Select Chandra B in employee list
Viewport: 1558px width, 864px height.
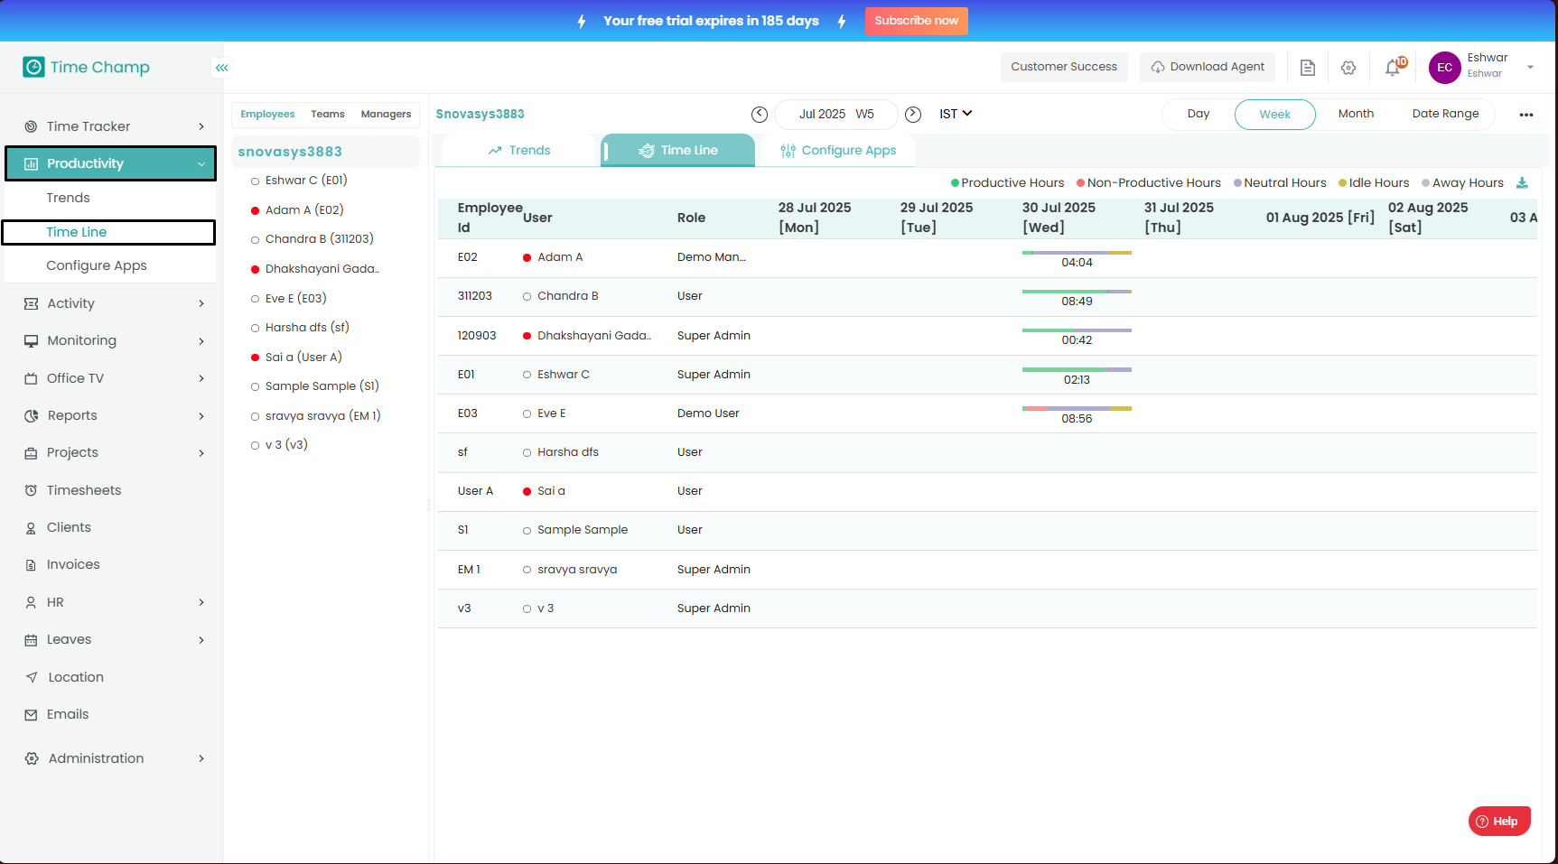[x=319, y=239]
